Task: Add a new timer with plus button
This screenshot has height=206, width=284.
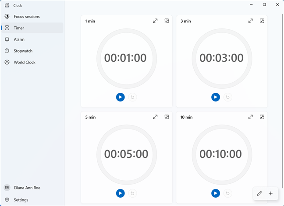Action: [271, 193]
